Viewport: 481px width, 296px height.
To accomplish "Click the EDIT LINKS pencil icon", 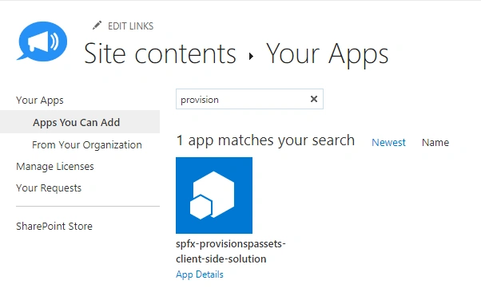I will click(97, 26).
